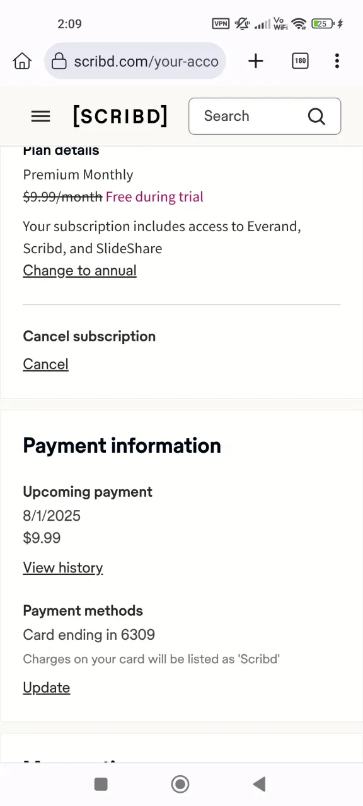The image size is (363, 806).
Task: Click the Scribd logo
Action: 120,116
